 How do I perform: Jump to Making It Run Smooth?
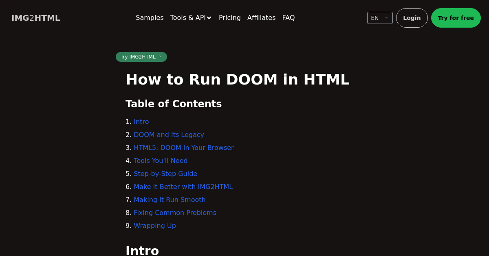170,200
